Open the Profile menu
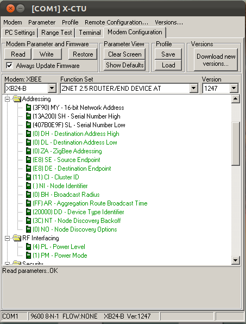Image resolution: width=246 pixels, height=324 pixels. (70, 22)
